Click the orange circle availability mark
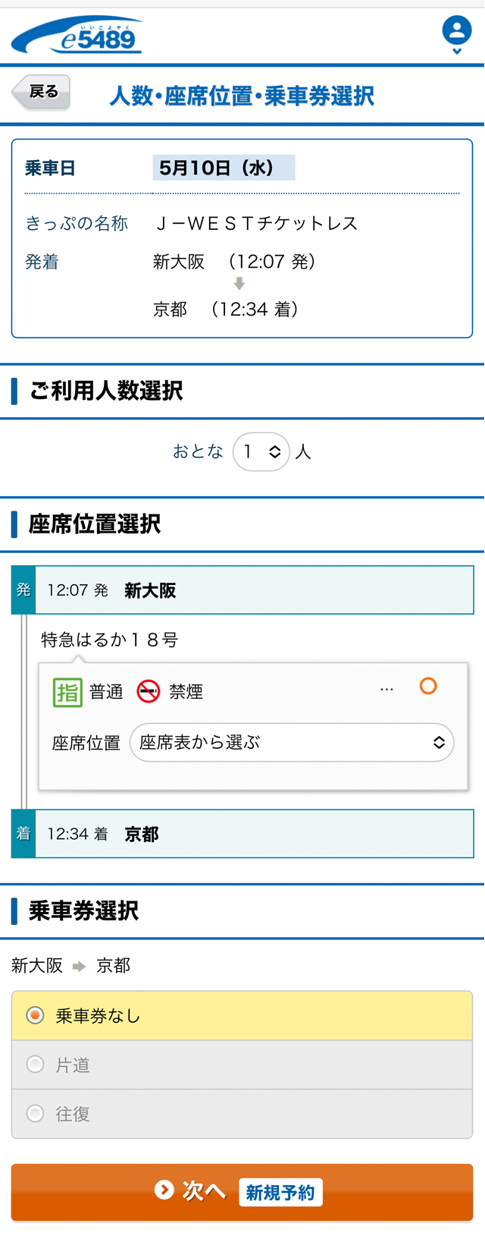The image size is (485, 1239). point(428,686)
